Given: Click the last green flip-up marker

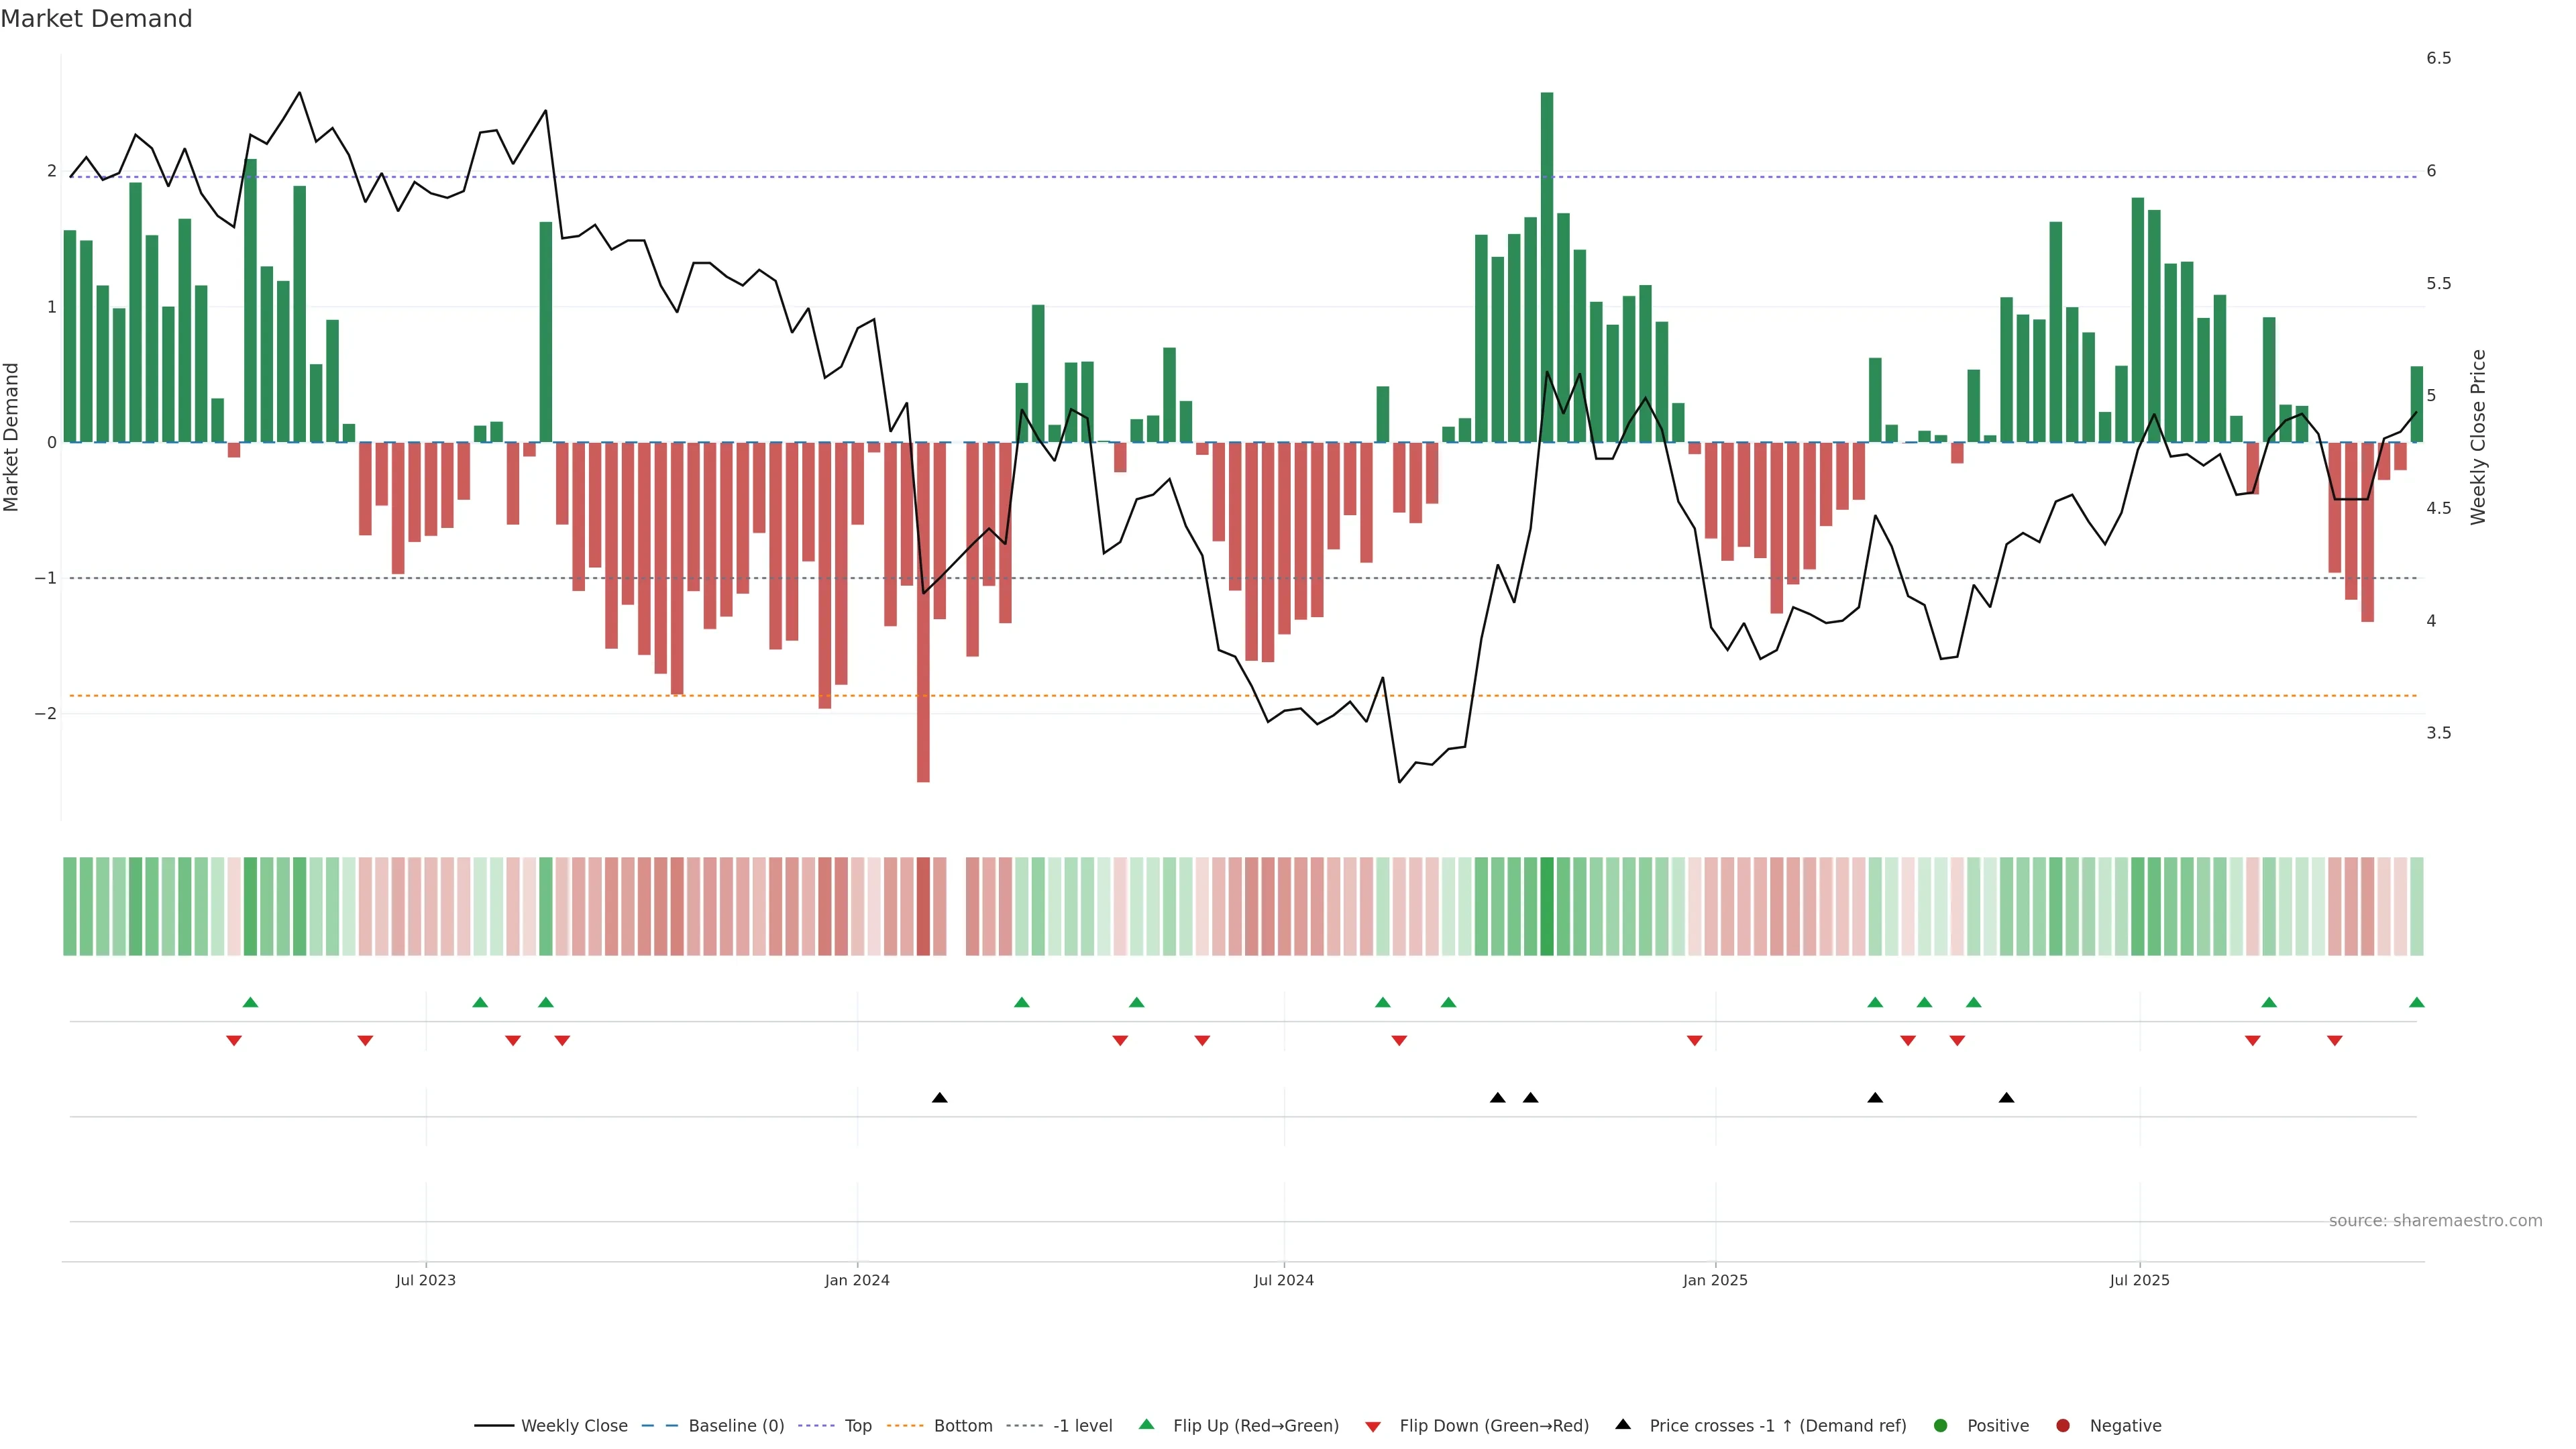Looking at the screenshot, I should 2417,1003.
